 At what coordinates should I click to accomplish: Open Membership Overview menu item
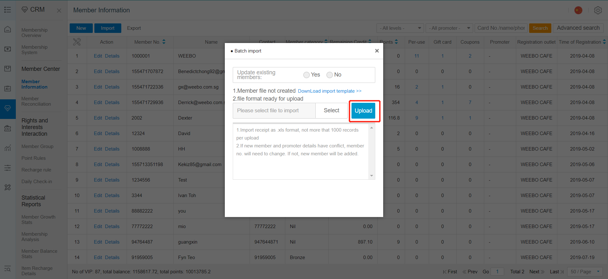click(35, 33)
